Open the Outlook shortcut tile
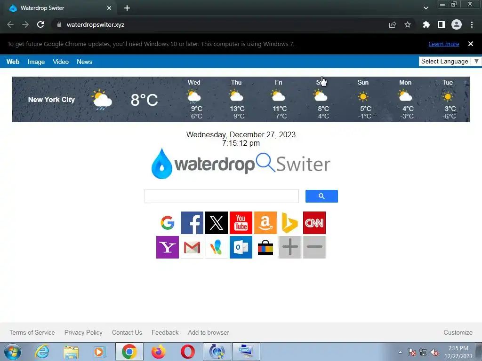Screen dimensions: 482x361 241,247
